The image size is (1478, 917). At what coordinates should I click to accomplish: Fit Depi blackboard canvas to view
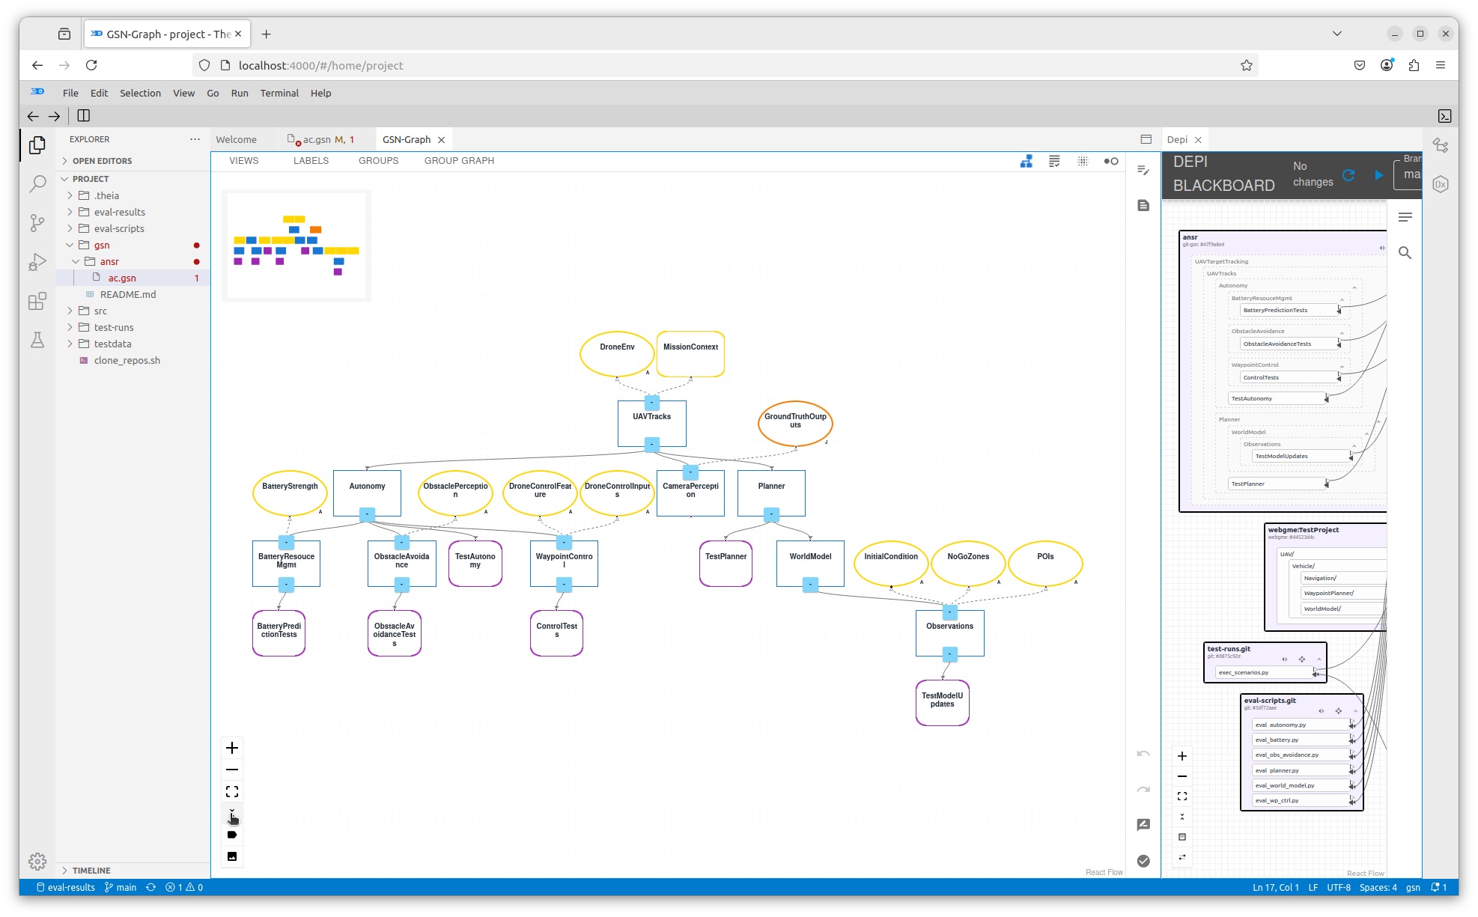pos(1182,796)
